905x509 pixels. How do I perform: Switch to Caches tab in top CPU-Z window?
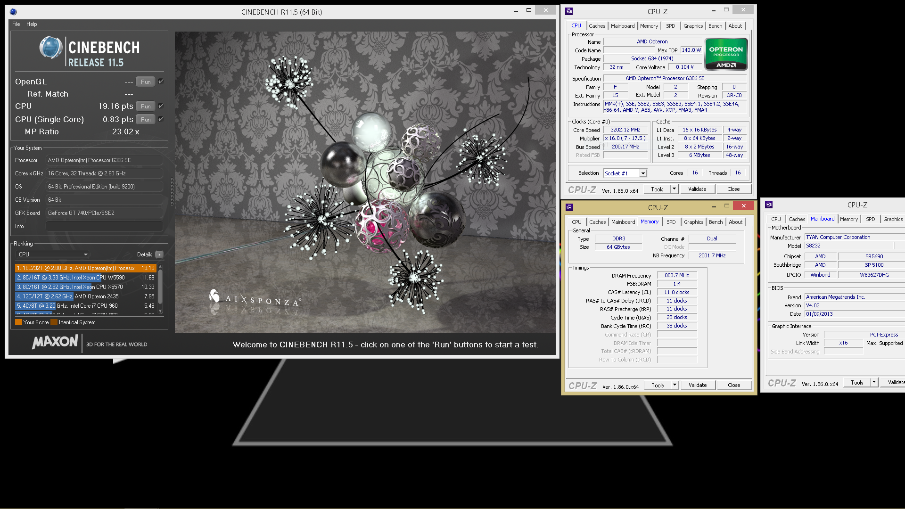(597, 26)
